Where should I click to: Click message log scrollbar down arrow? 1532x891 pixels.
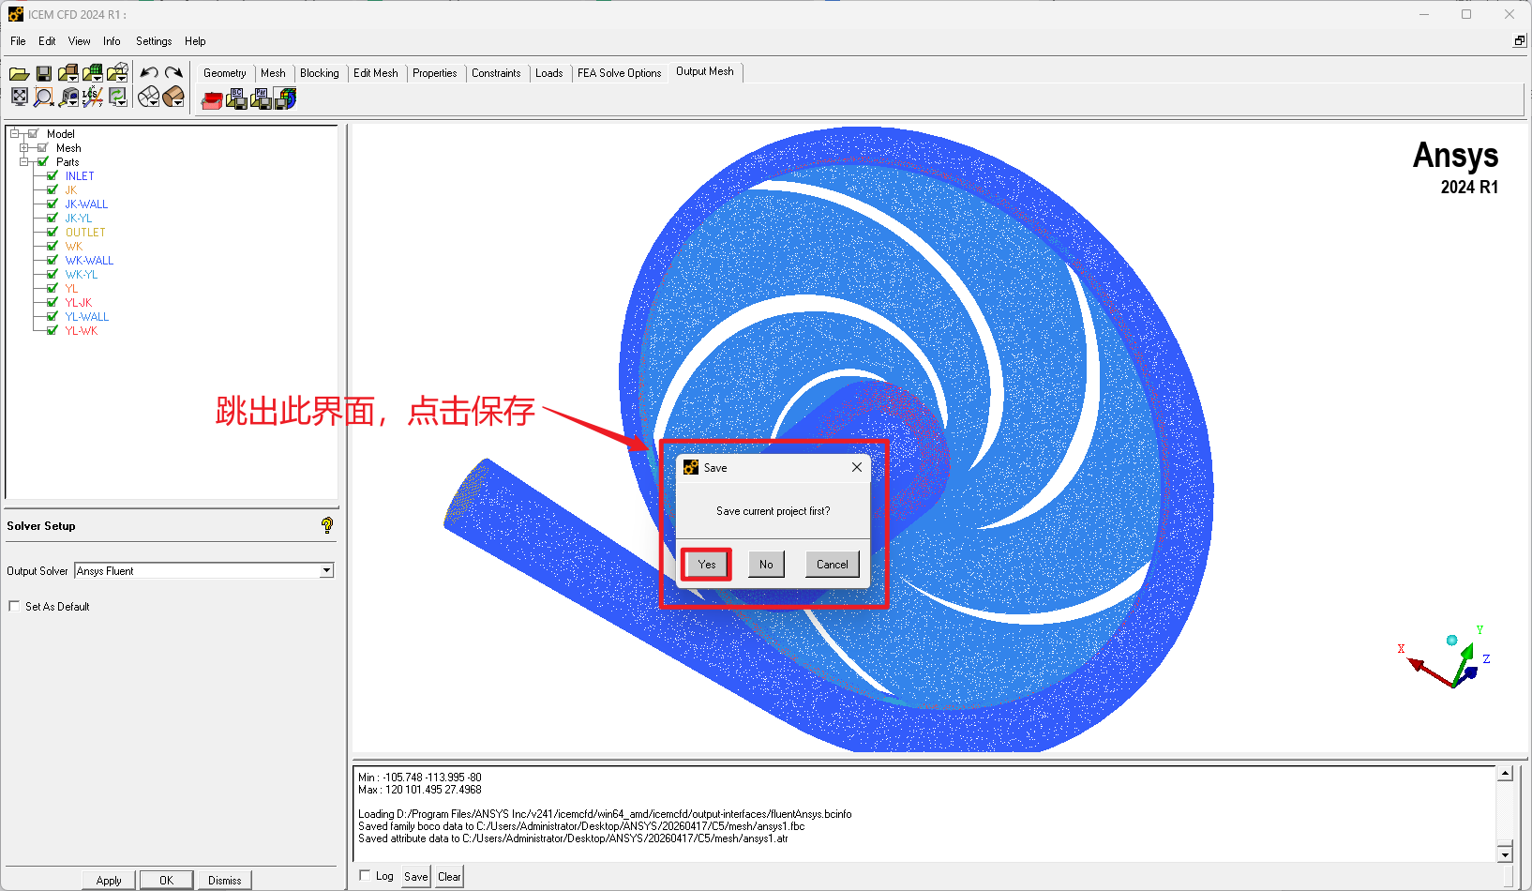pyautogui.click(x=1505, y=853)
